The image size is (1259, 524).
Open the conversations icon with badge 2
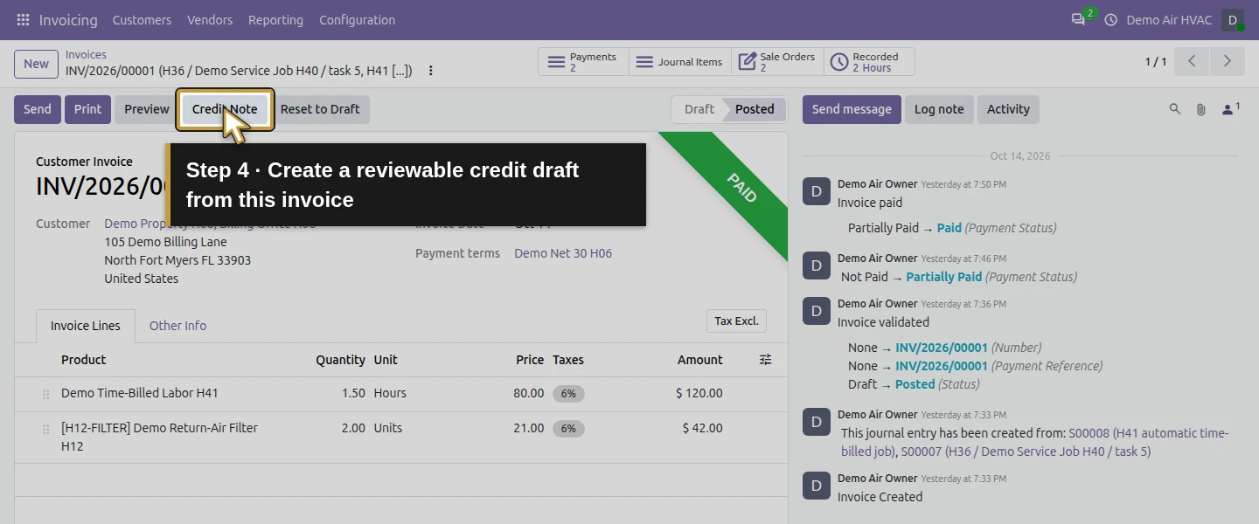pyautogui.click(x=1079, y=19)
